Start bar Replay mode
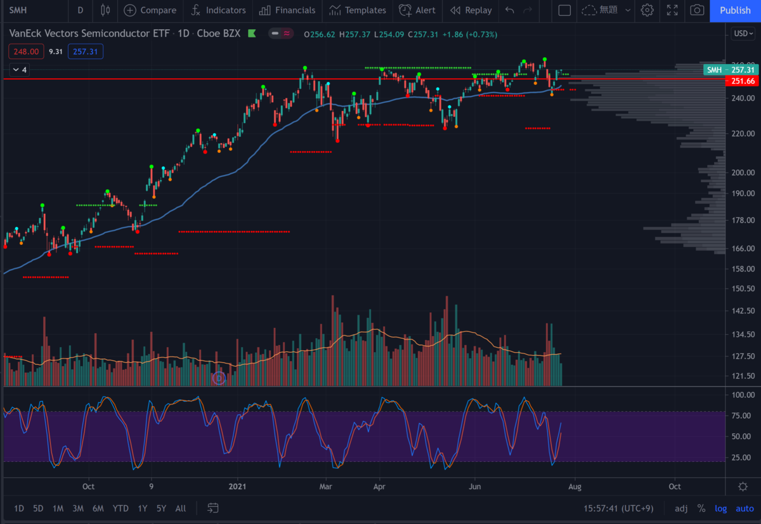Viewport: 761px width, 524px height. (x=471, y=10)
